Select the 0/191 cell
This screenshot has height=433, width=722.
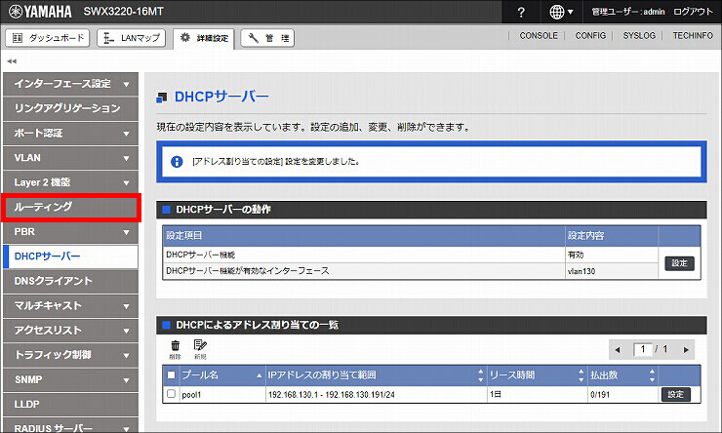pyautogui.click(x=600, y=395)
